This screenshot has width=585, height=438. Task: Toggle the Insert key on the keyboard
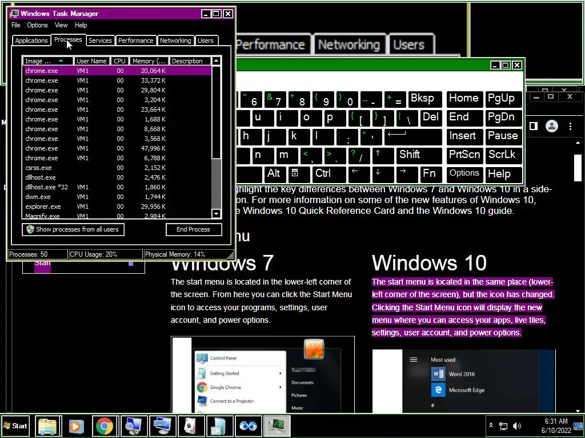pyautogui.click(x=465, y=137)
